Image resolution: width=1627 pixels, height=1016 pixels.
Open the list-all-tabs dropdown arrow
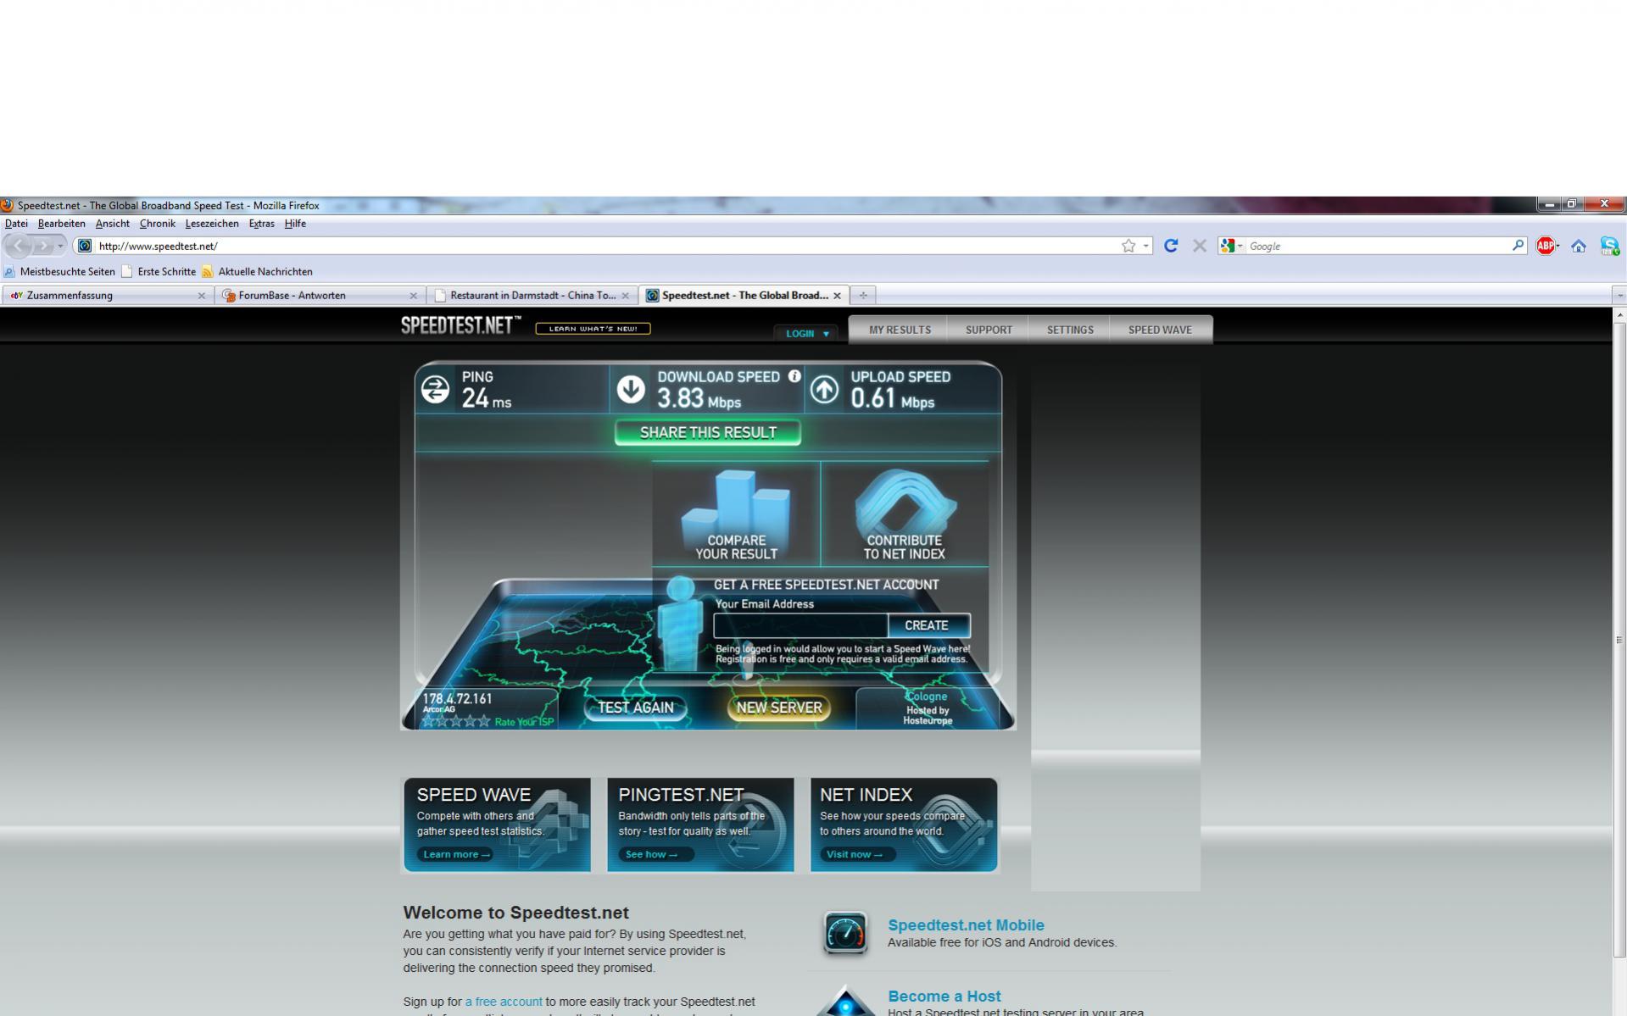pos(1619,296)
